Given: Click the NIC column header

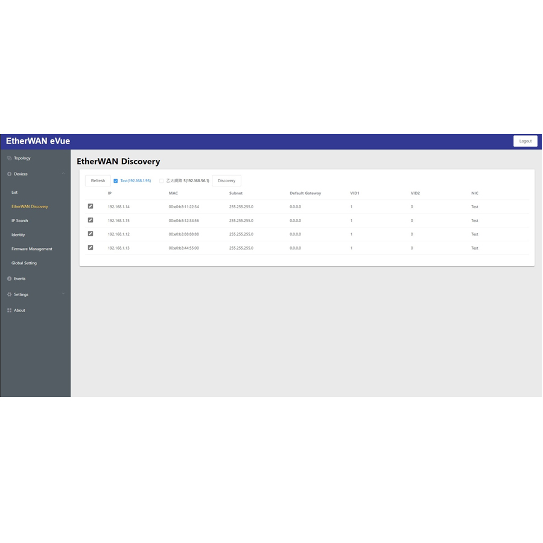Looking at the screenshot, I should coord(475,193).
